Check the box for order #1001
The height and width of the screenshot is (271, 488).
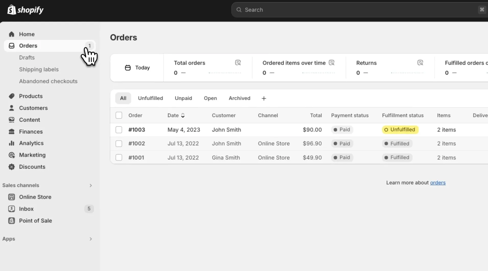coord(119,157)
